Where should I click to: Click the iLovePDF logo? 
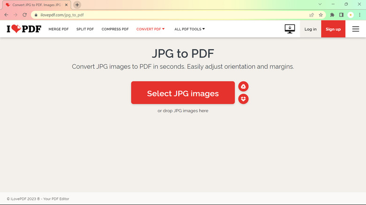coord(24,29)
